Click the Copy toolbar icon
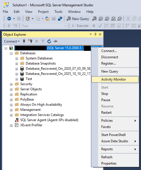The width and height of the screenshot is (141, 170). tap(134, 19)
